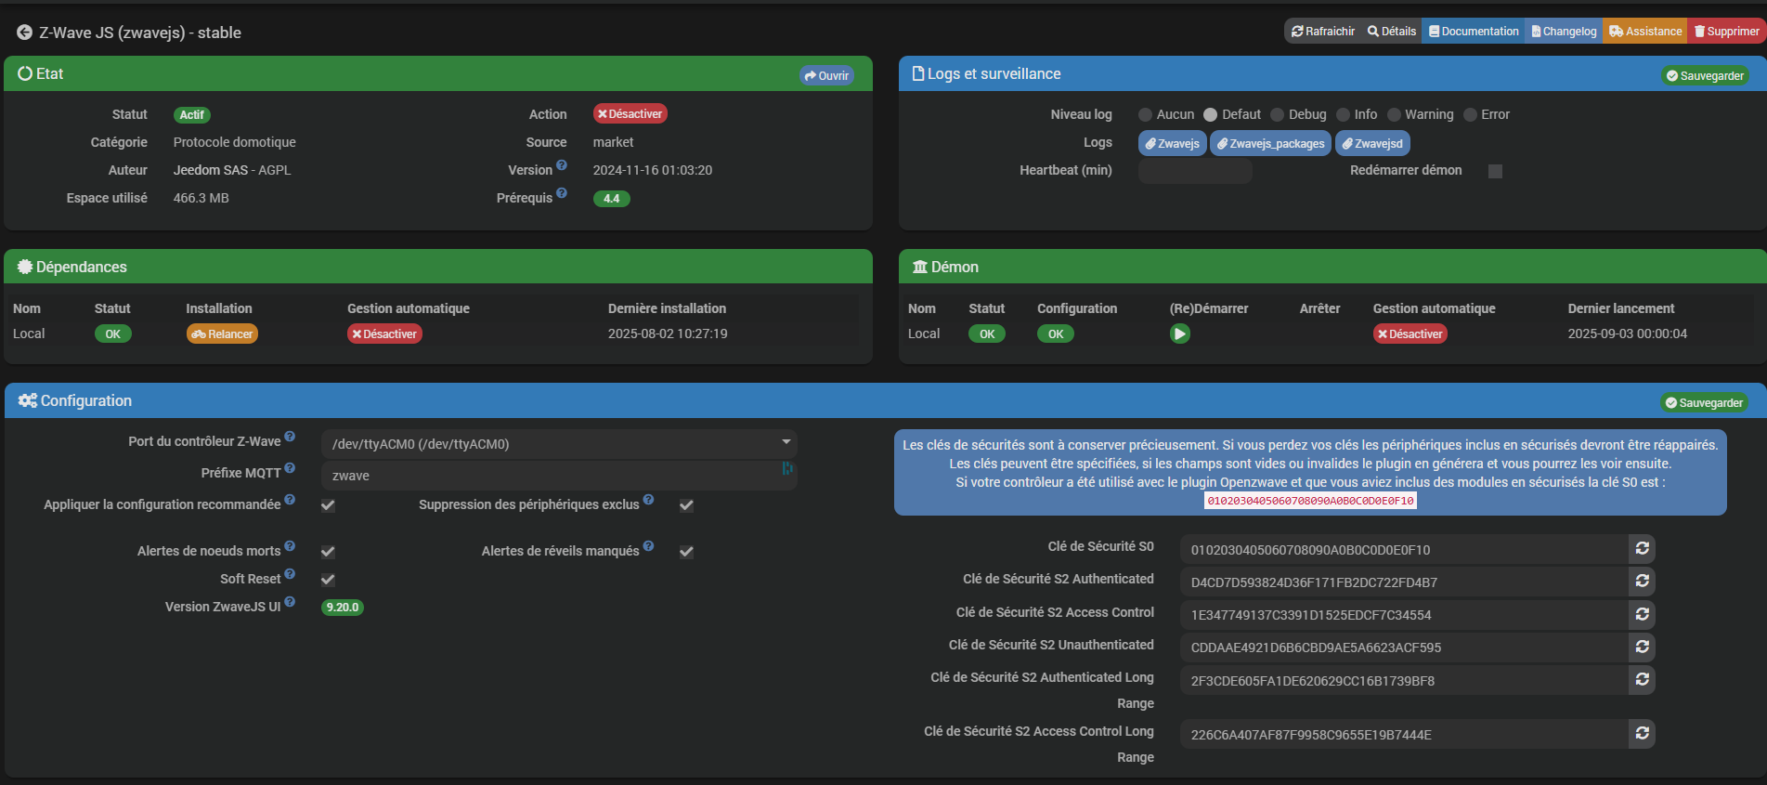Show help for Suppression des périphériques exclus
Image resolution: width=1767 pixels, height=785 pixels.
coord(648,500)
